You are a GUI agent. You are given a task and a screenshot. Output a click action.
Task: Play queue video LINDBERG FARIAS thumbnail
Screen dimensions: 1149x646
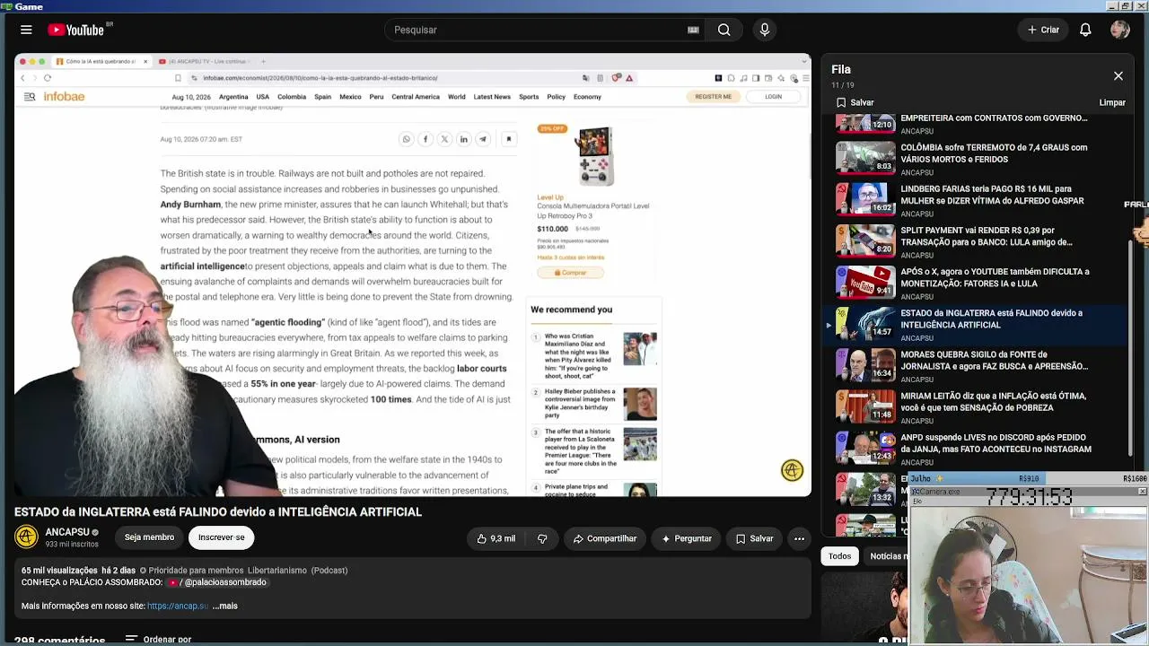(x=865, y=199)
